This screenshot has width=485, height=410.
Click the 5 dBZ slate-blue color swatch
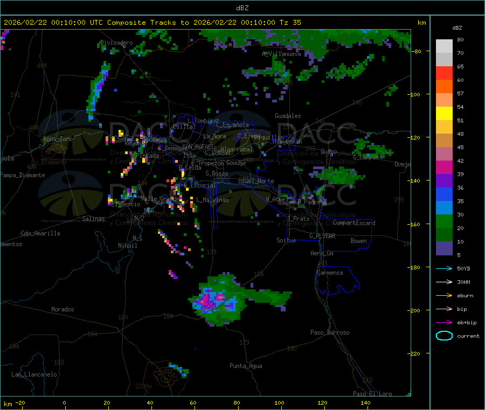(x=444, y=248)
